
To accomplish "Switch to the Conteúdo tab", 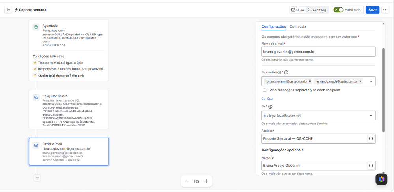I will tap(297, 27).
